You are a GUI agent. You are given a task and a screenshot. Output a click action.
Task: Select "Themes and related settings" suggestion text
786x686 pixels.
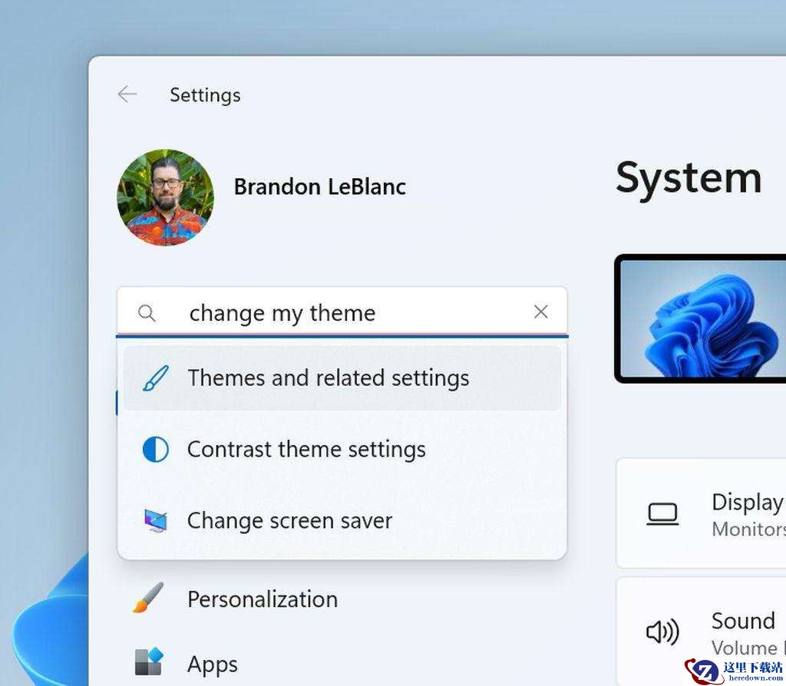click(329, 378)
